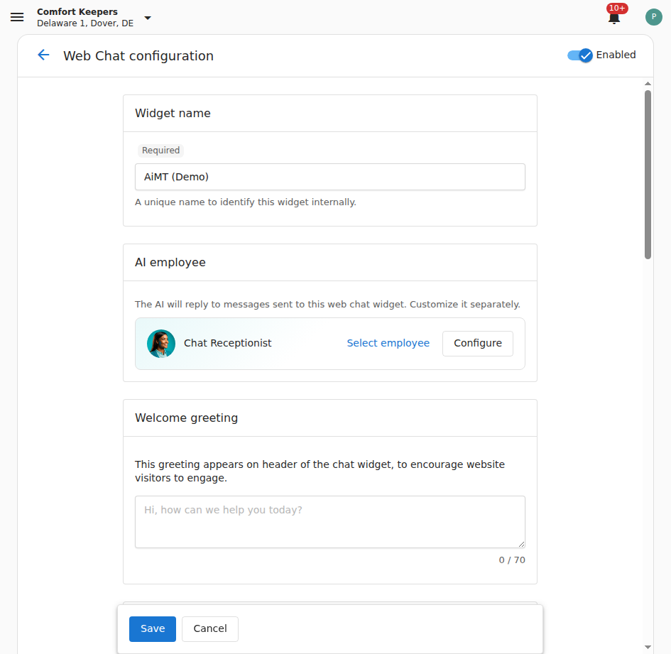Click the 'A unique name to identify' helper text

246,202
